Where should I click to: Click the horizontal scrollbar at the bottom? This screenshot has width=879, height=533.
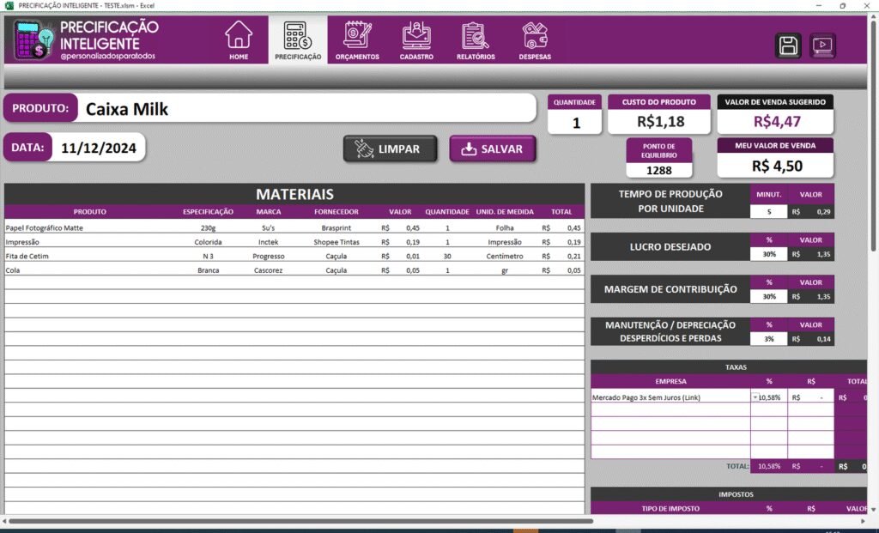pyautogui.click(x=300, y=521)
